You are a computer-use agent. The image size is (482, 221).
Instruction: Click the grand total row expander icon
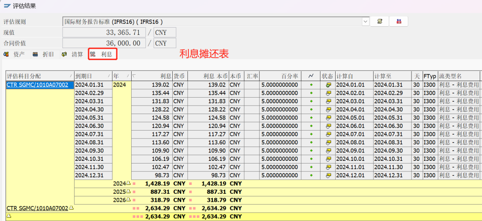tap(9, 216)
